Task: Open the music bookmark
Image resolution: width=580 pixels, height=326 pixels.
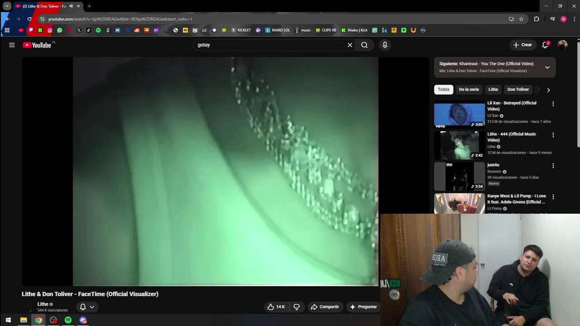Action: tap(303, 30)
